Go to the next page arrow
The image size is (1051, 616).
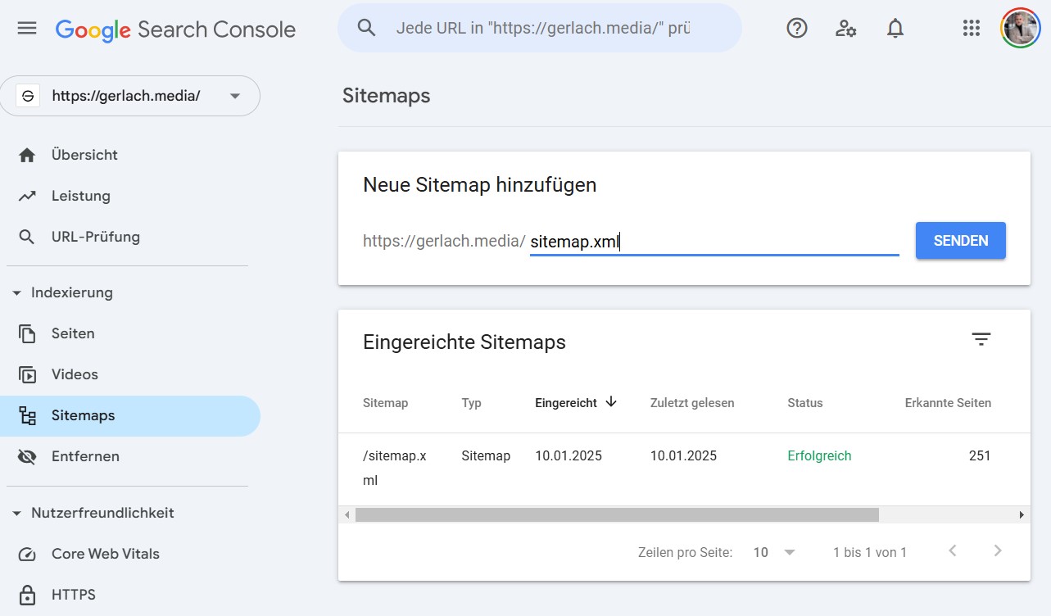point(997,551)
